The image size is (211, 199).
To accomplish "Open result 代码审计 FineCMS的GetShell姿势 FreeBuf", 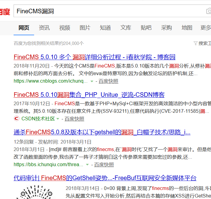I will pos(105,178).
